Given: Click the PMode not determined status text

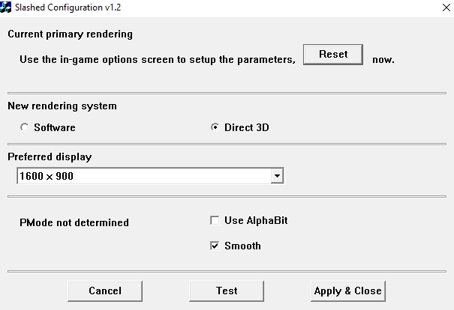Looking at the screenshot, I should (74, 222).
